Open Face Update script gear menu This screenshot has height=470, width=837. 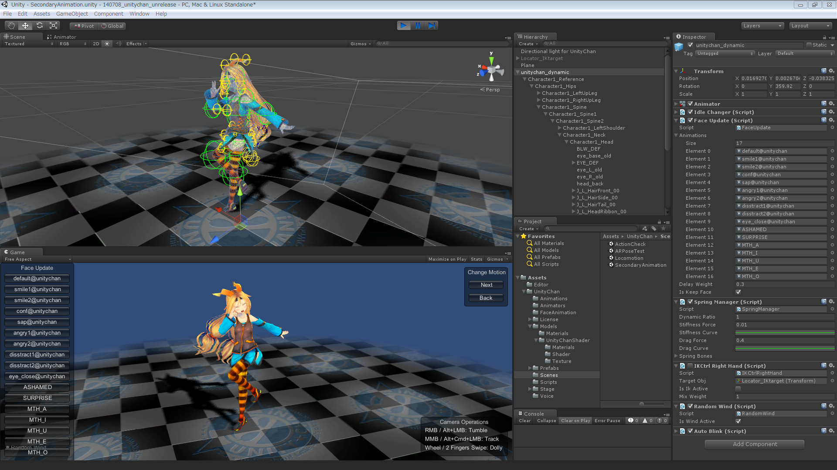coord(831,121)
